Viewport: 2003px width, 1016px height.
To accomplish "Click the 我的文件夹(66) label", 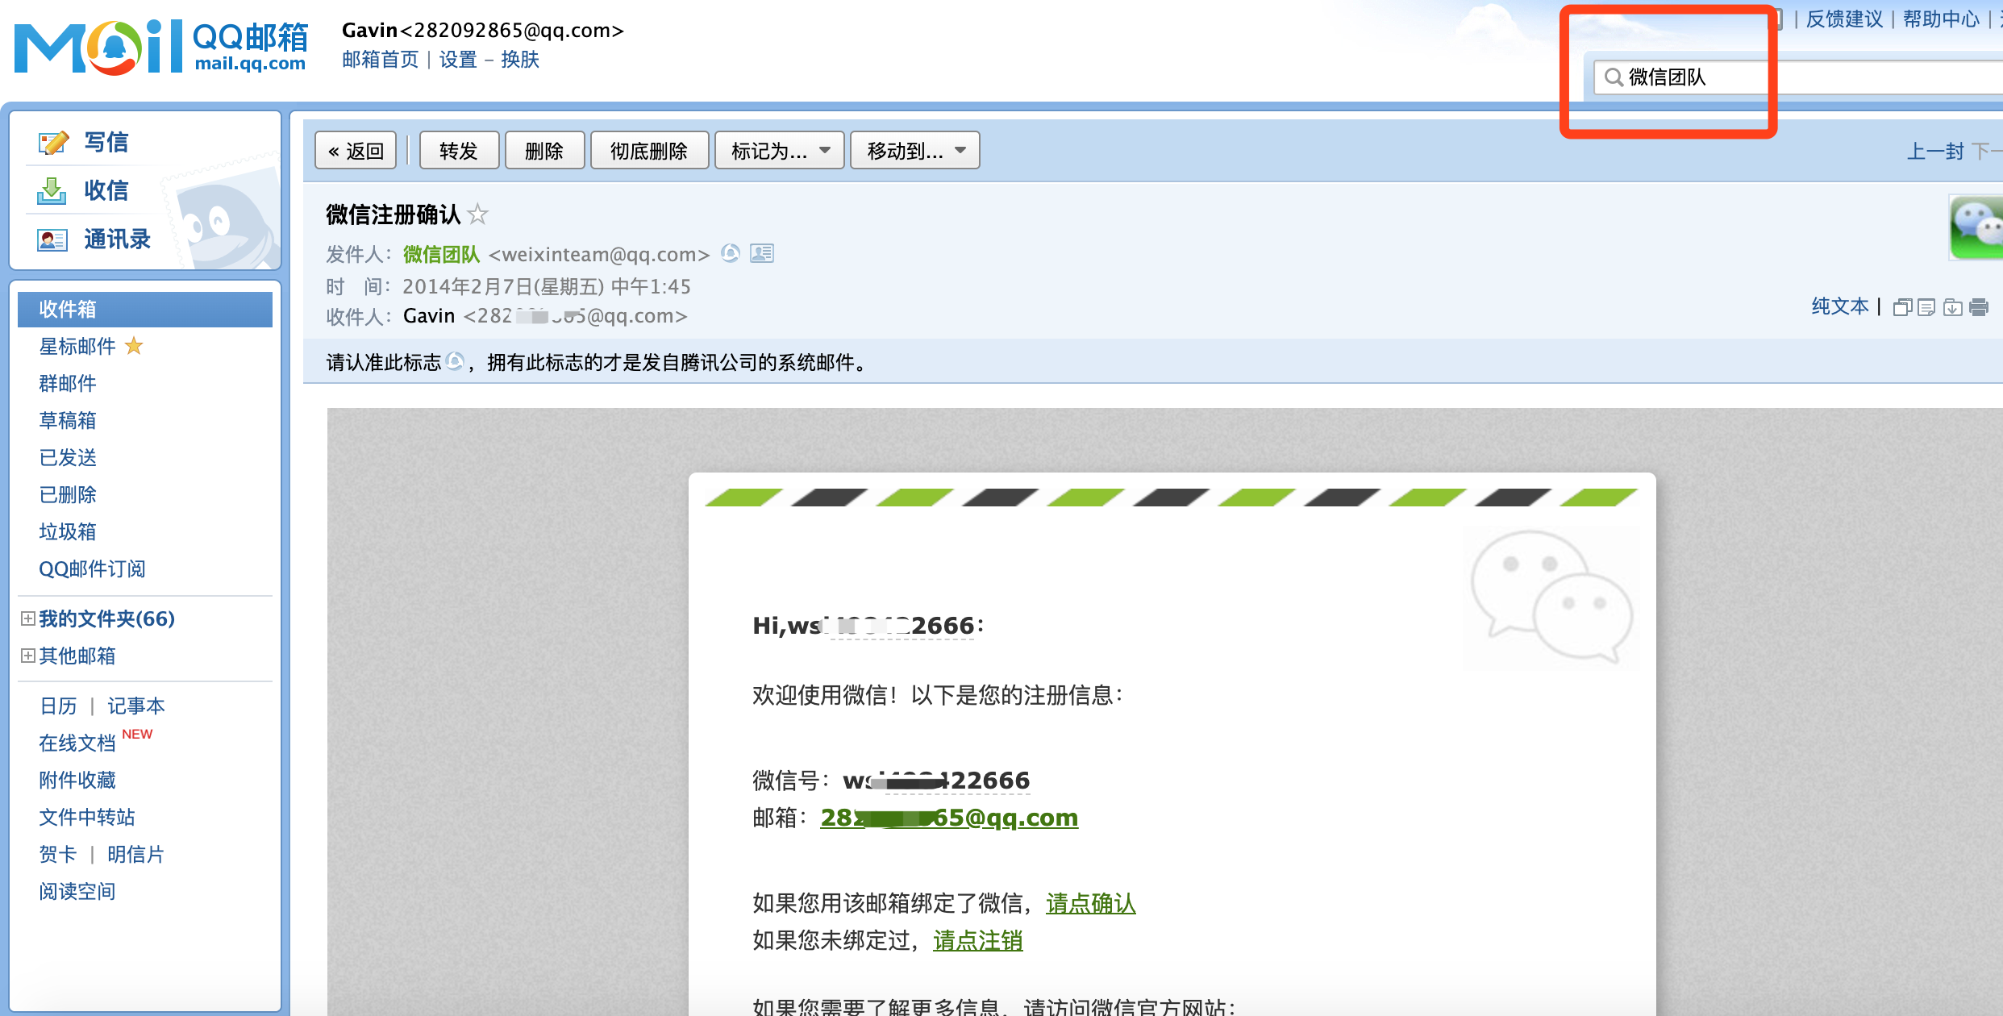I will (106, 618).
